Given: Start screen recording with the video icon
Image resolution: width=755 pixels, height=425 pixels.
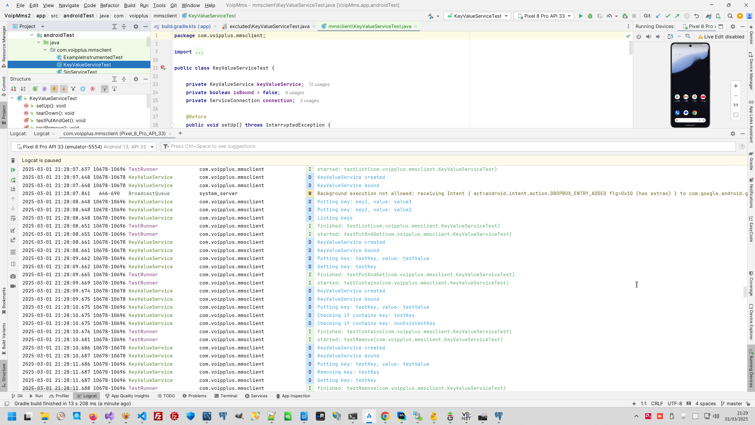Looking at the screenshot, I should (13, 286).
